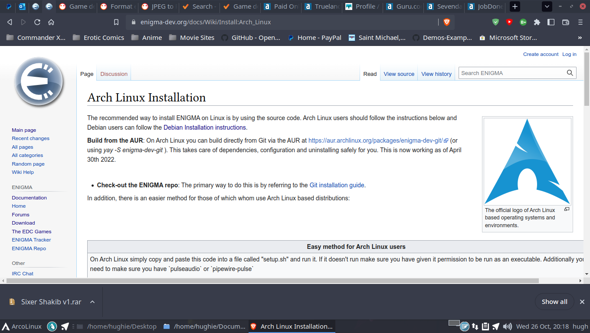Open Commander X bookmark folder

pos(36,38)
